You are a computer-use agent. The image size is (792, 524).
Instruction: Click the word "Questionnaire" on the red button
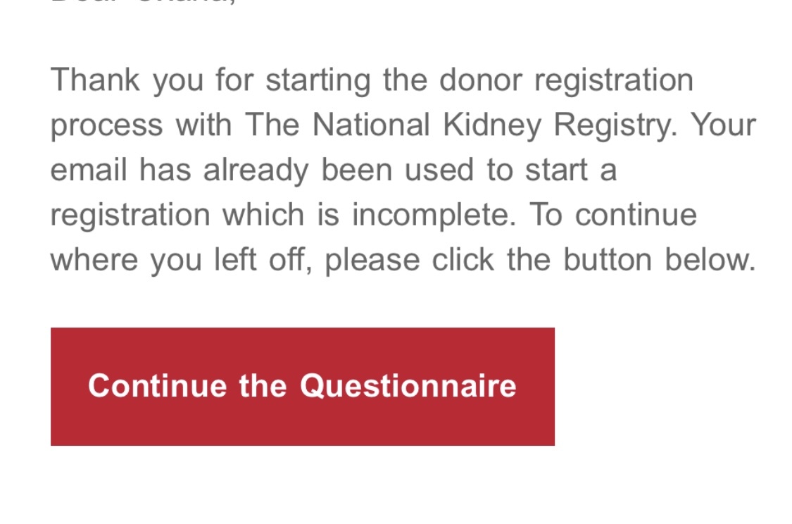408,386
